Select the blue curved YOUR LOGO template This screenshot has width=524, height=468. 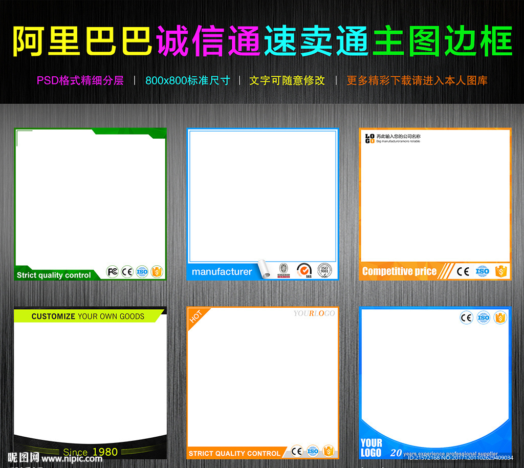435,383
